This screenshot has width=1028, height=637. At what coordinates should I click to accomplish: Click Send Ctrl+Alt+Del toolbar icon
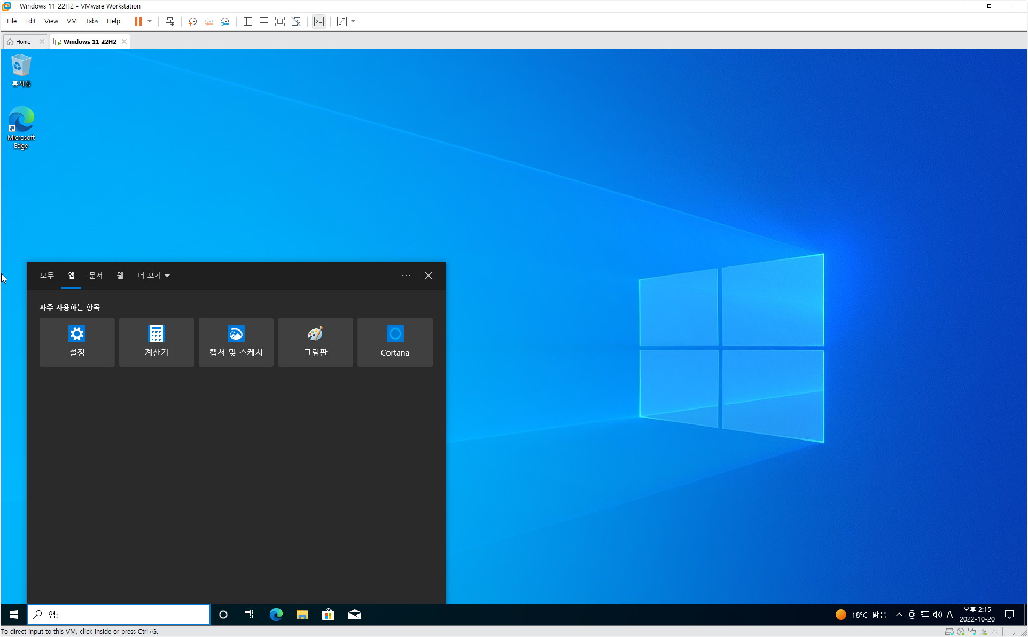(170, 21)
